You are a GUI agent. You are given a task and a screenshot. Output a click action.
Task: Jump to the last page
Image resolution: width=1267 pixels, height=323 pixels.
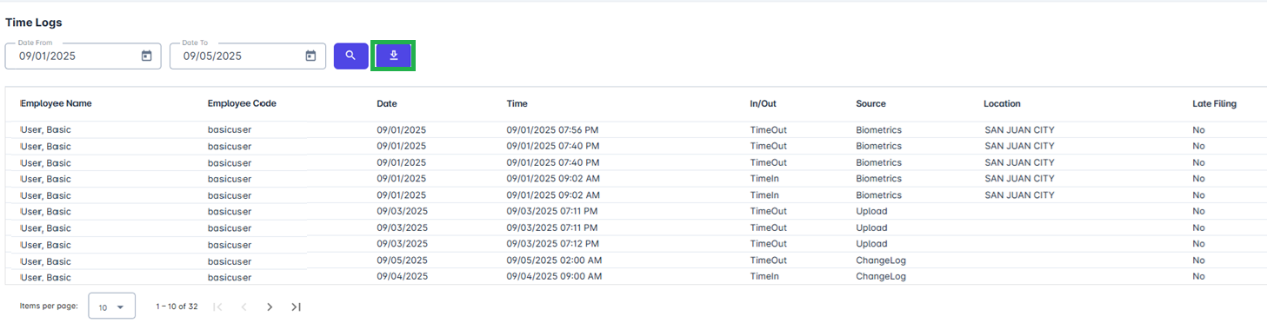pos(296,307)
